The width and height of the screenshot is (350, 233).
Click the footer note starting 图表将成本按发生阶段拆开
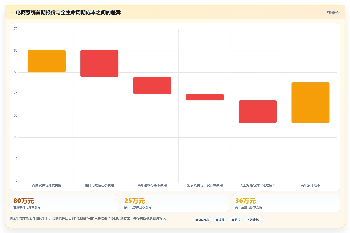coord(89,218)
